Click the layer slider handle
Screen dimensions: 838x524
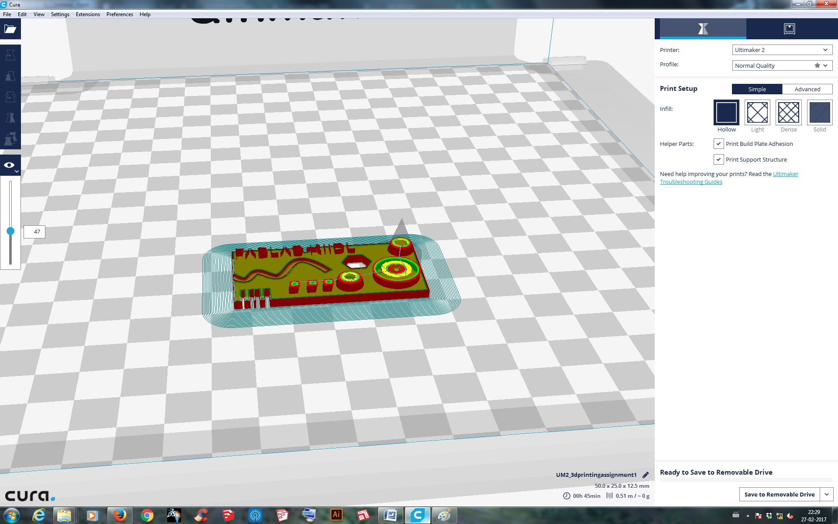(x=10, y=231)
